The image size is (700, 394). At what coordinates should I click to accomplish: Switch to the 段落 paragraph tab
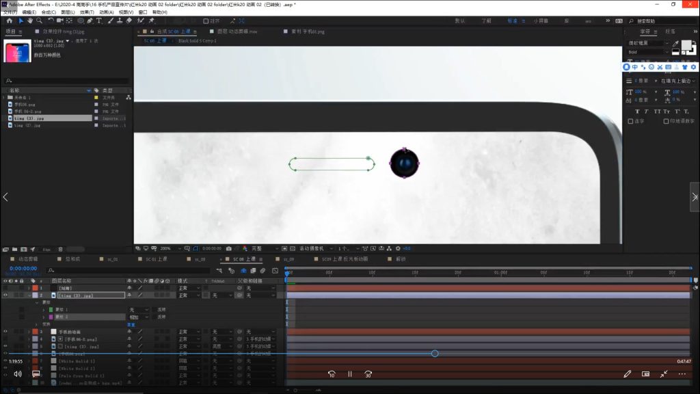[669, 31]
